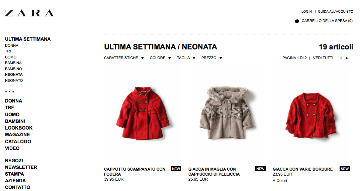Click NEW badge on Cappotto Scampanato

click(x=176, y=169)
